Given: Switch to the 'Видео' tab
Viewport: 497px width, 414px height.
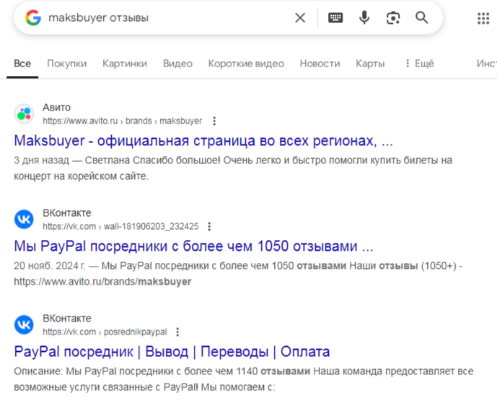Looking at the screenshot, I should (177, 64).
